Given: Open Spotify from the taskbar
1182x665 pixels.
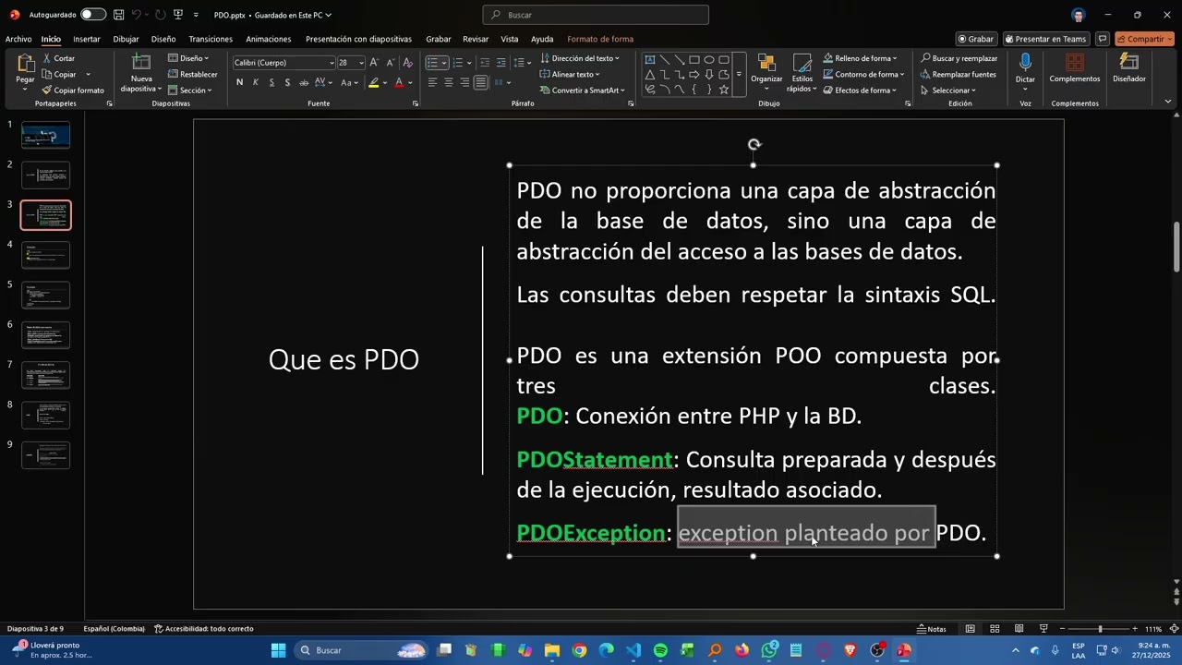Looking at the screenshot, I should pyautogui.click(x=660, y=650).
